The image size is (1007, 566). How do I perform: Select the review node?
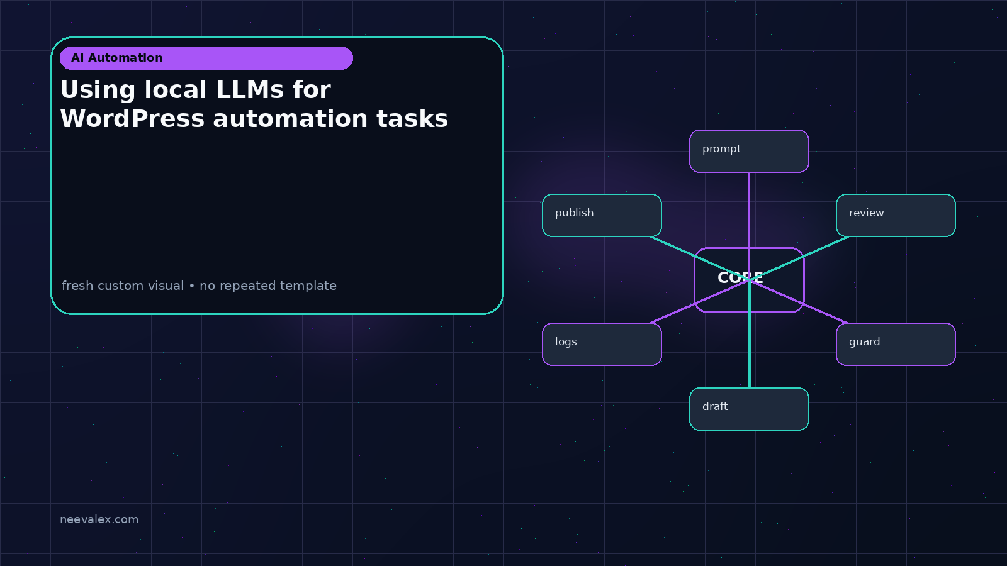tap(896, 215)
